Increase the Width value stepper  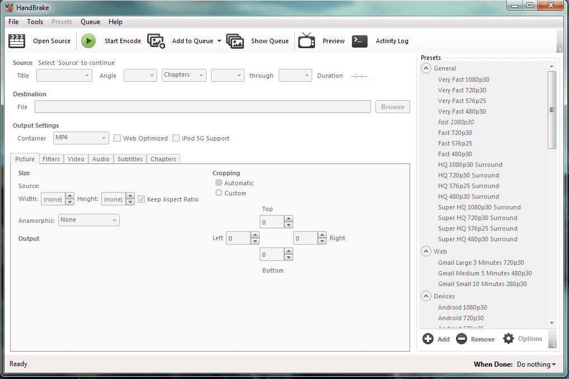(70, 195)
